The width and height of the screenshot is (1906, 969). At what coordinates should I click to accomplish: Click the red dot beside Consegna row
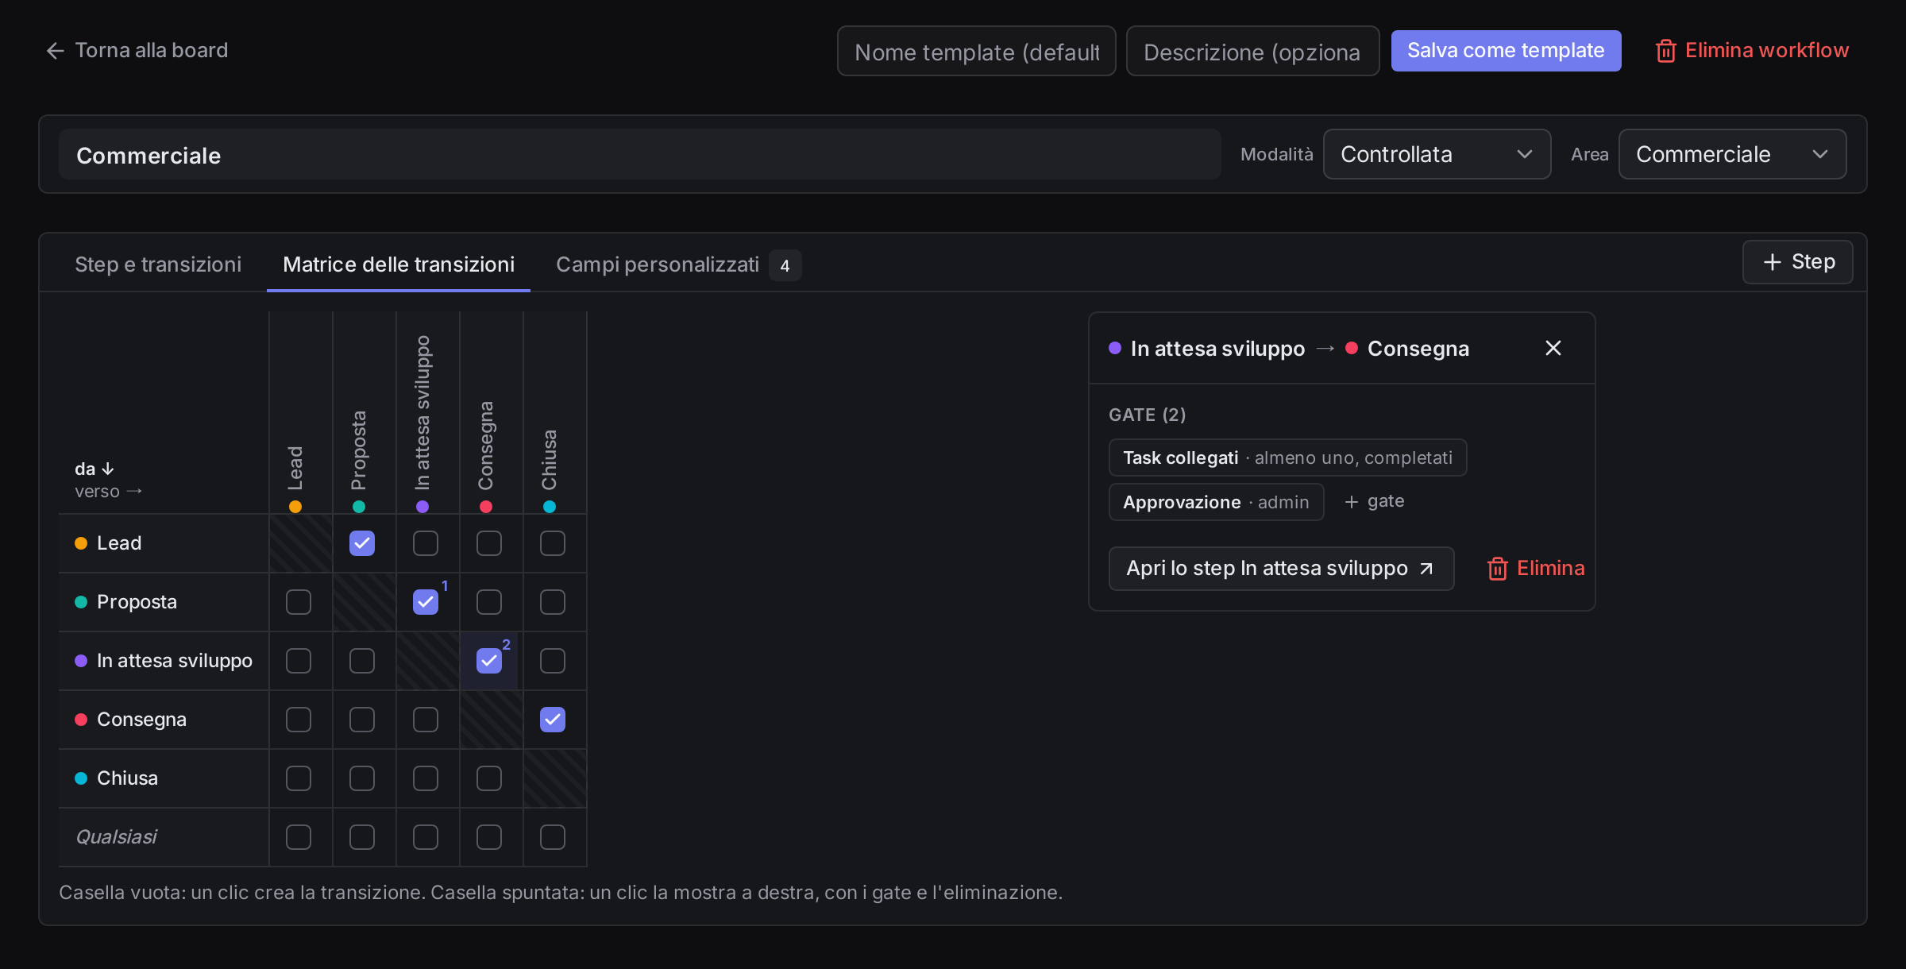tap(81, 720)
